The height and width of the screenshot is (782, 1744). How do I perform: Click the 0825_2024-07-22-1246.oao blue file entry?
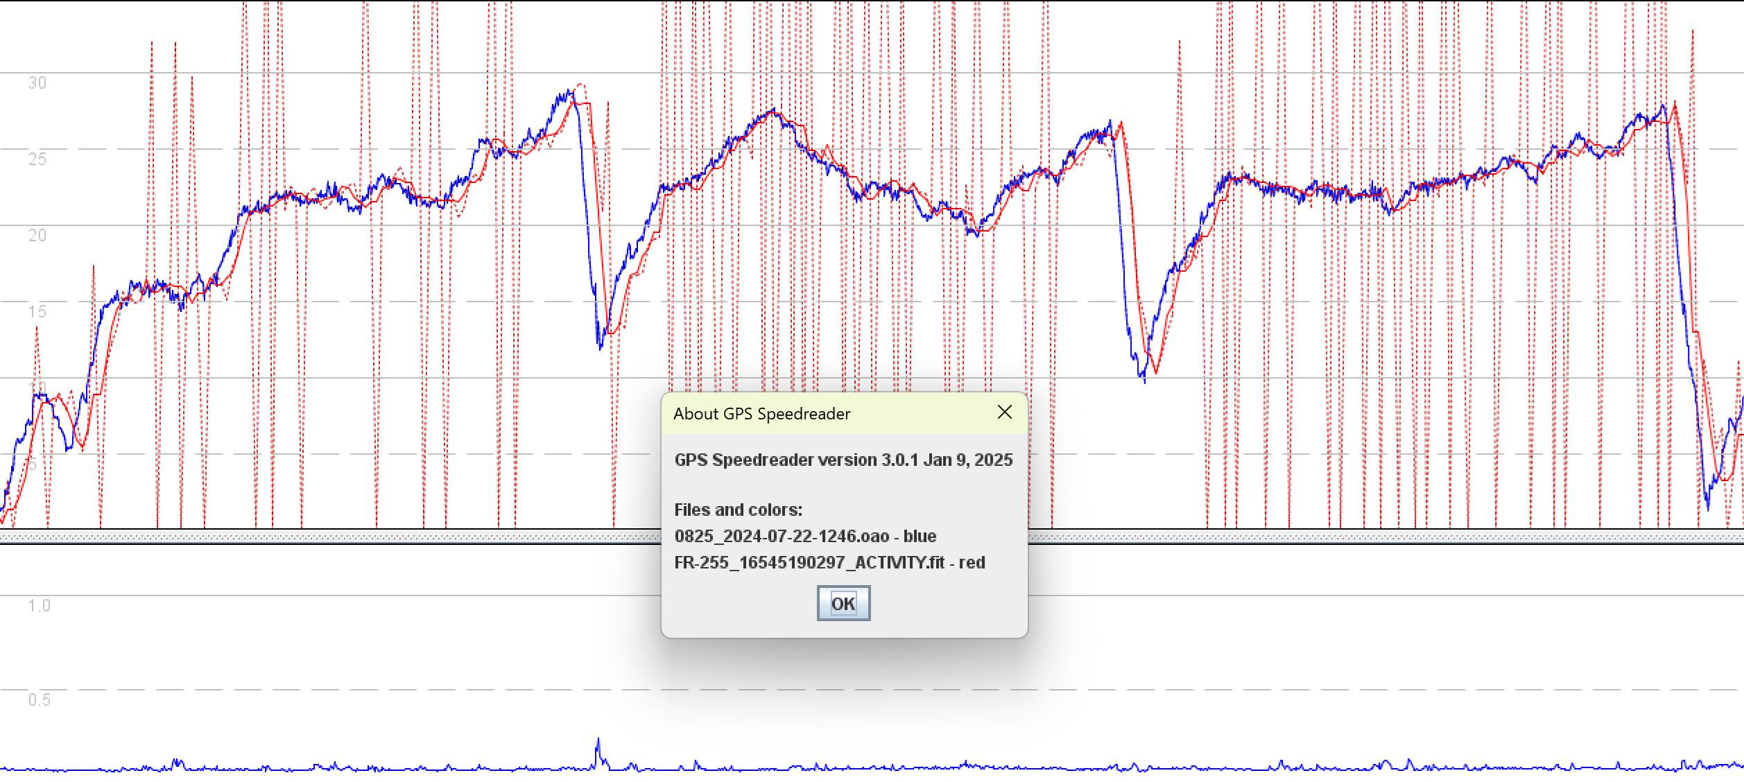pyautogui.click(x=805, y=537)
